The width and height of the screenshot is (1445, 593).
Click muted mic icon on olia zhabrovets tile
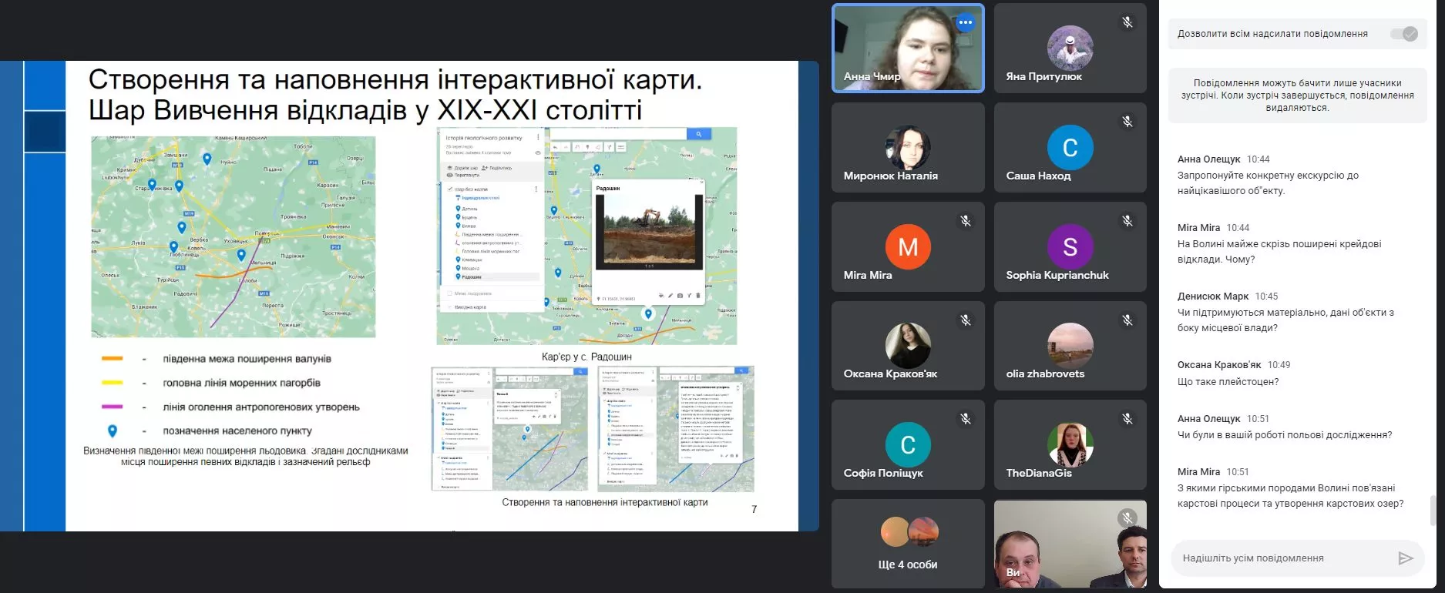tap(1127, 320)
